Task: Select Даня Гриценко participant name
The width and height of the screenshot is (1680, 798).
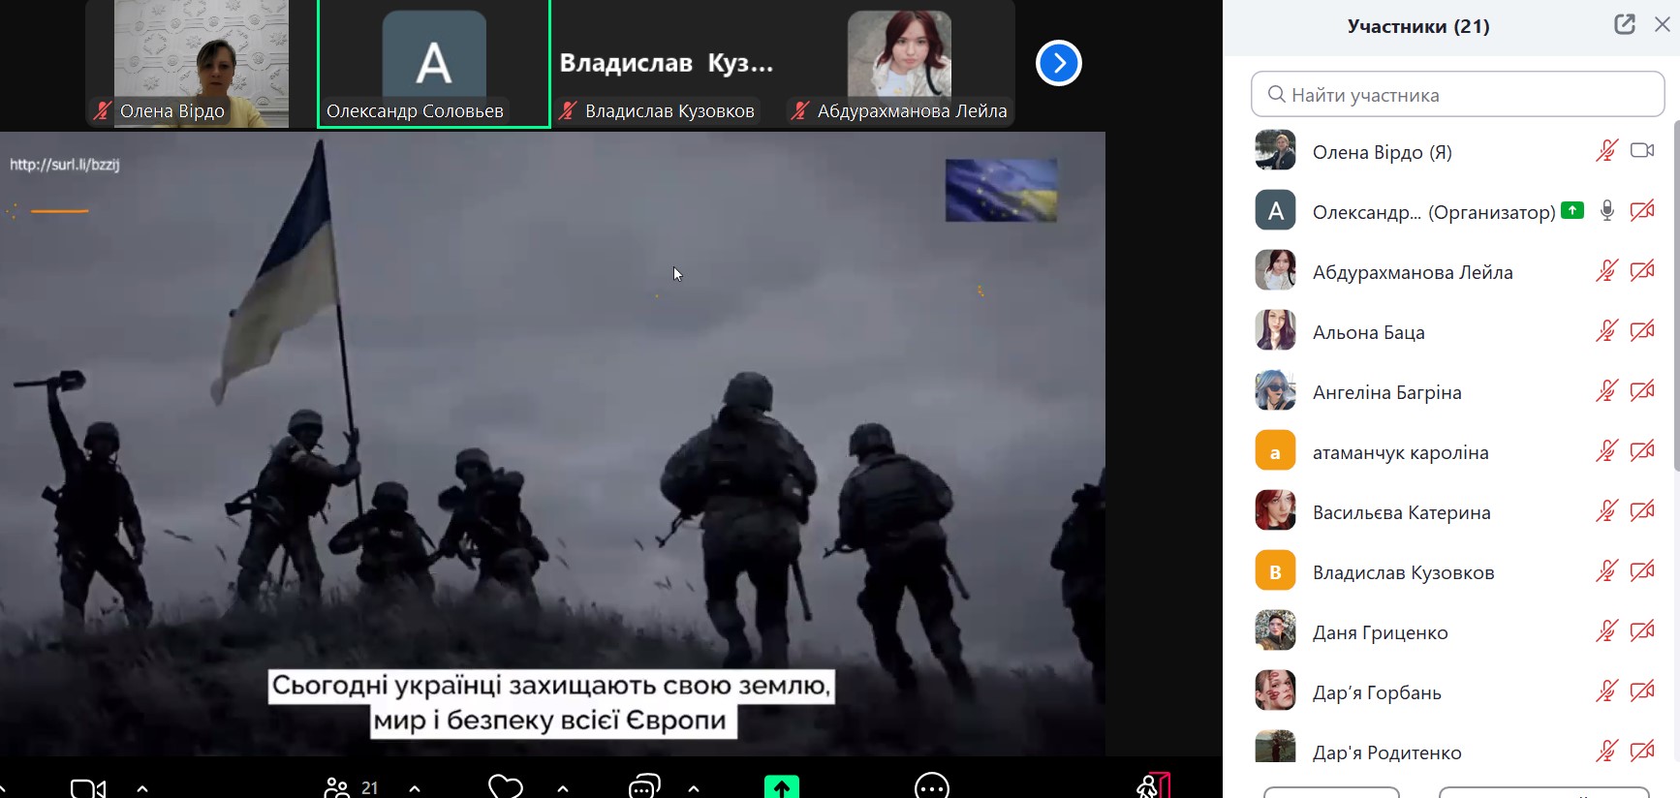Action: 1380,632
